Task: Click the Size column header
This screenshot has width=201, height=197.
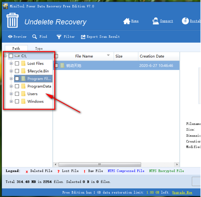Action: tap(126, 56)
